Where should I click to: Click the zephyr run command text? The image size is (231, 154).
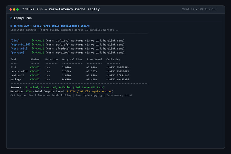click(23, 18)
